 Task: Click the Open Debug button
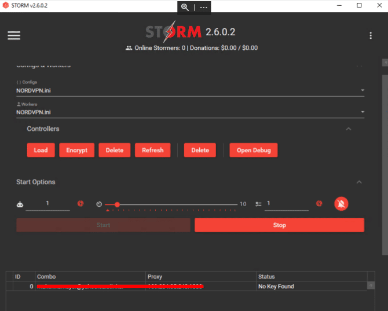253,151
